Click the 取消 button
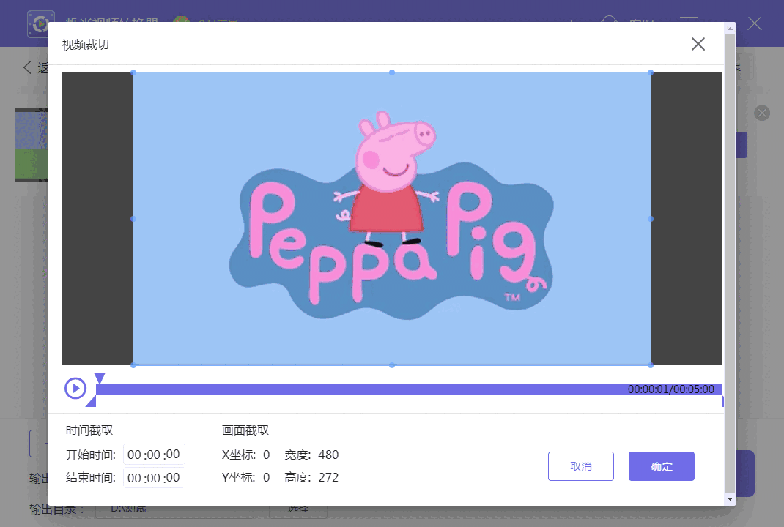Image resolution: width=784 pixels, height=527 pixels. click(580, 466)
